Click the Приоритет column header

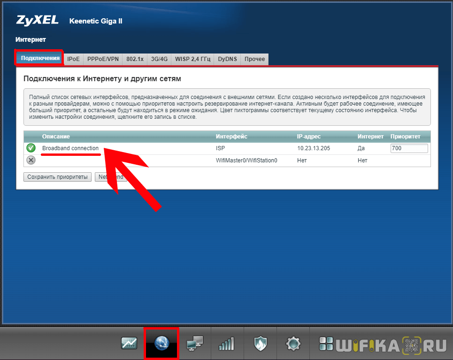pos(405,137)
